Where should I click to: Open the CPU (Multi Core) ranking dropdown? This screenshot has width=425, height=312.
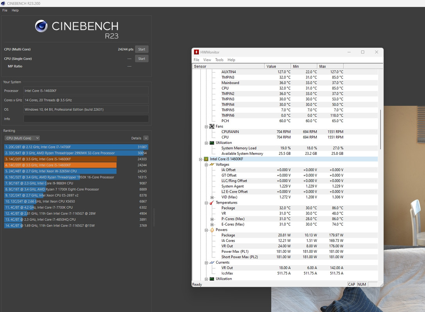point(22,138)
